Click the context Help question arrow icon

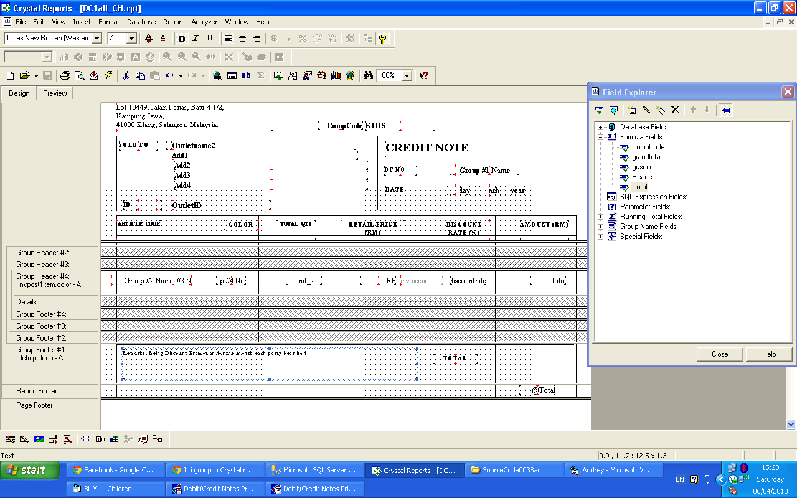point(424,75)
